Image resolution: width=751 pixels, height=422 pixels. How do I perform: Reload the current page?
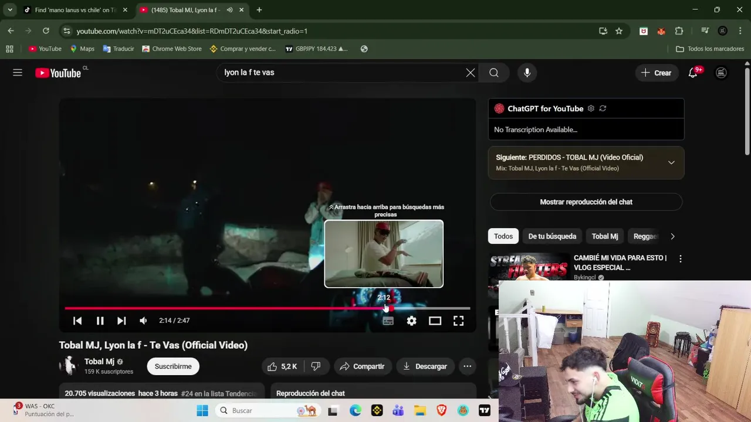click(x=46, y=30)
